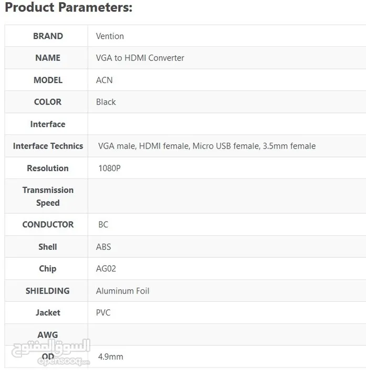
Task: Click the Interface Technics label
Action: pyautogui.click(x=48, y=146)
